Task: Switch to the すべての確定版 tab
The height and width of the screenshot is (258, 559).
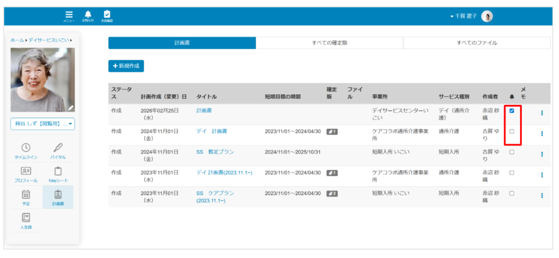Action: coord(329,43)
